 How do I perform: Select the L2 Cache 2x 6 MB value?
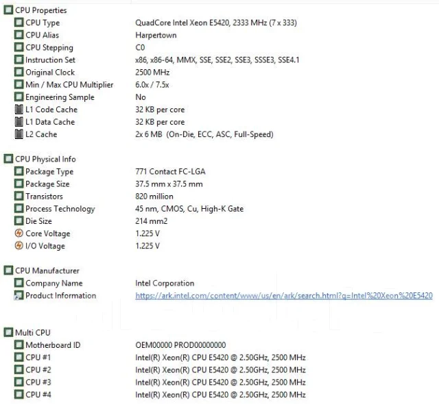(x=204, y=134)
